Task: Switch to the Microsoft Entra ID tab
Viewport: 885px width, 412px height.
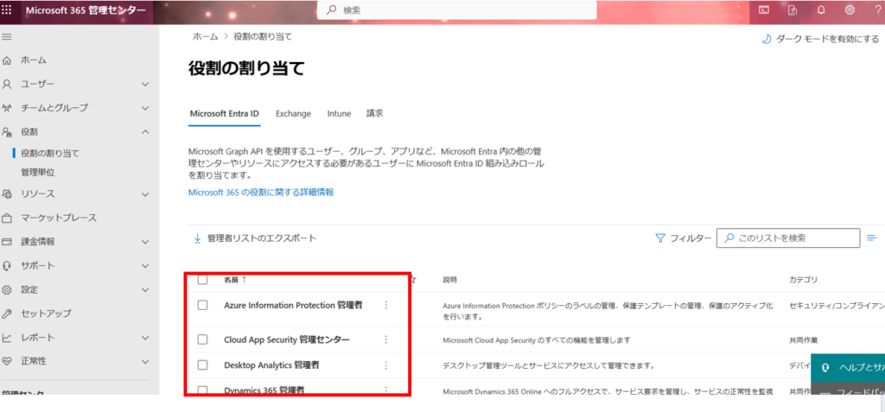Action: pyautogui.click(x=225, y=113)
